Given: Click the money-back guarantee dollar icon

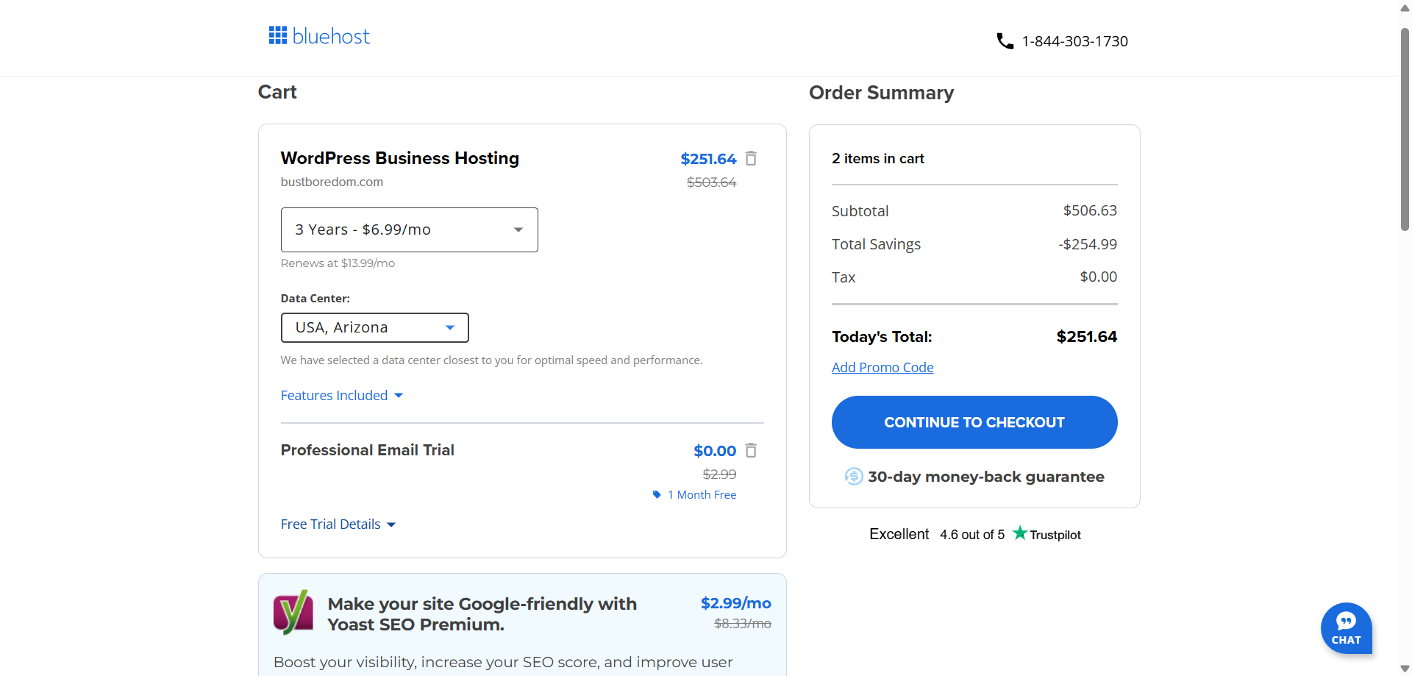Looking at the screenshot, I should (854, 477).
